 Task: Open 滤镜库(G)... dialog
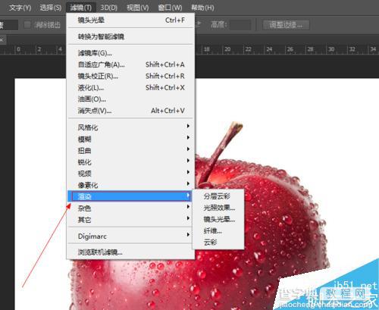tap(131, 53)
